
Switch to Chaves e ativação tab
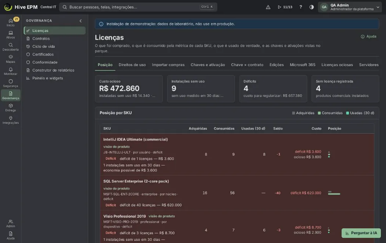pyautogui.click(x=208, y=65)
